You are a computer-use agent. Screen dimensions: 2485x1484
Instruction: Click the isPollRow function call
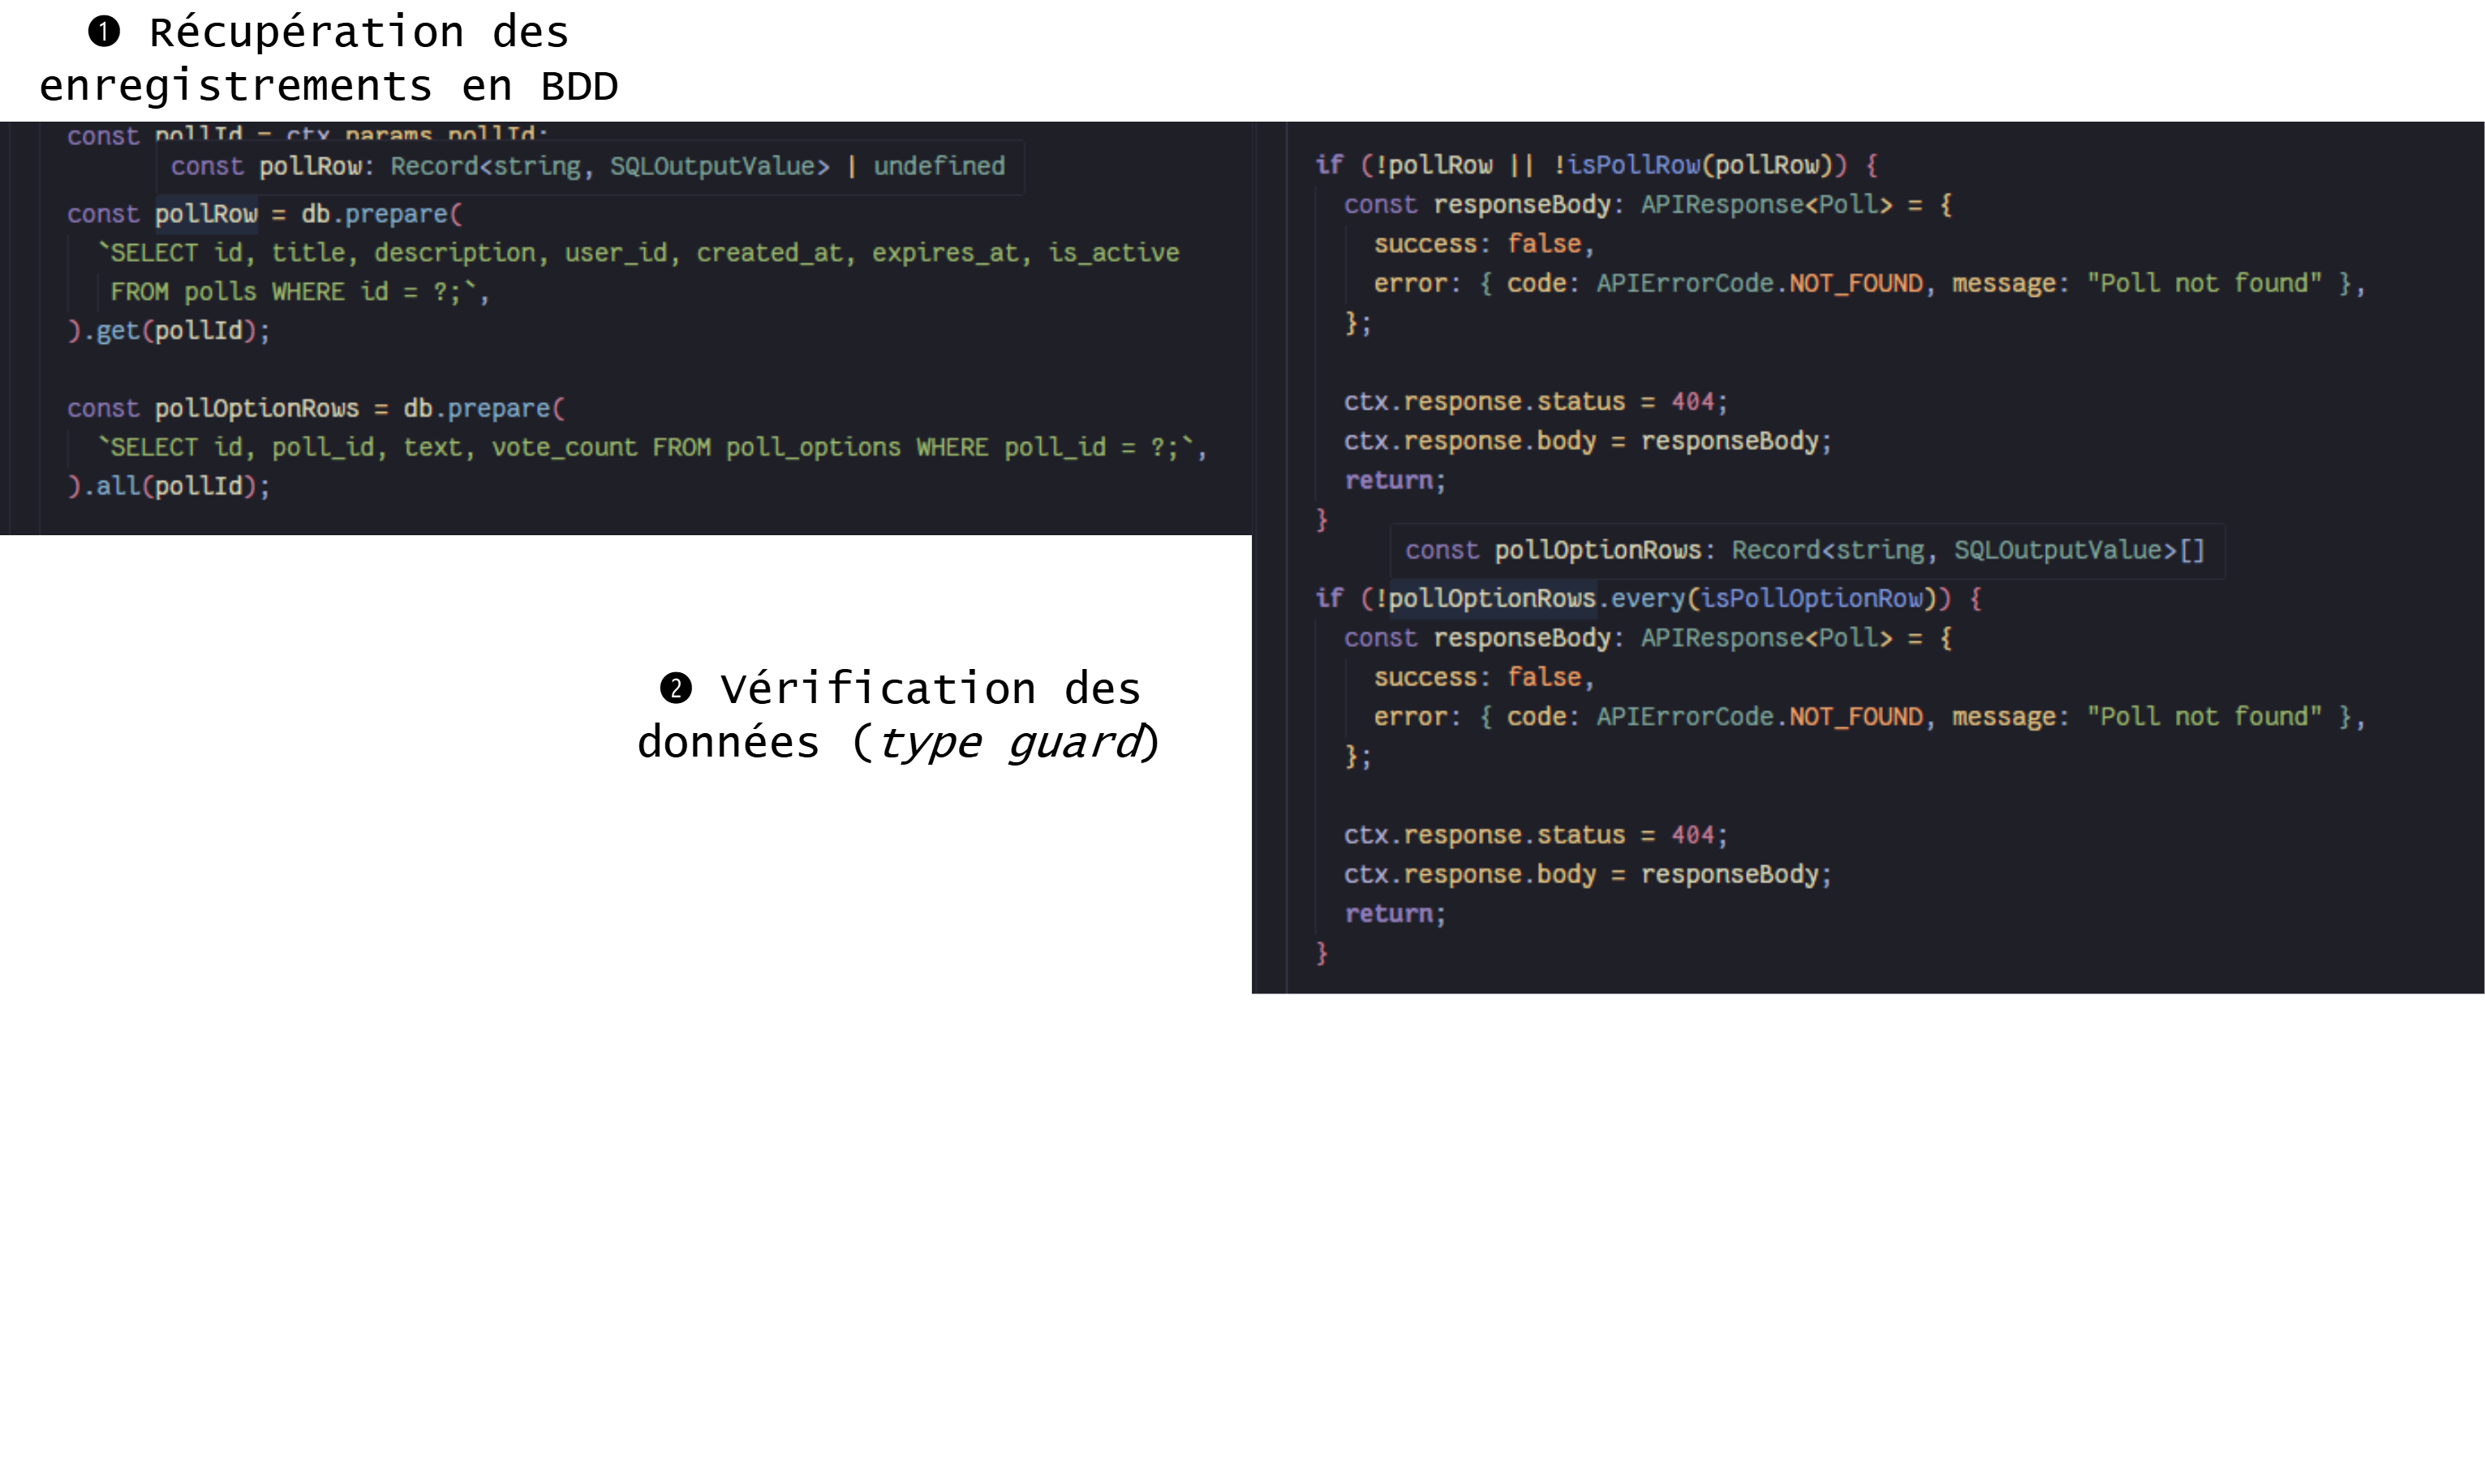pyautogui.click(x=1632, y=165)
